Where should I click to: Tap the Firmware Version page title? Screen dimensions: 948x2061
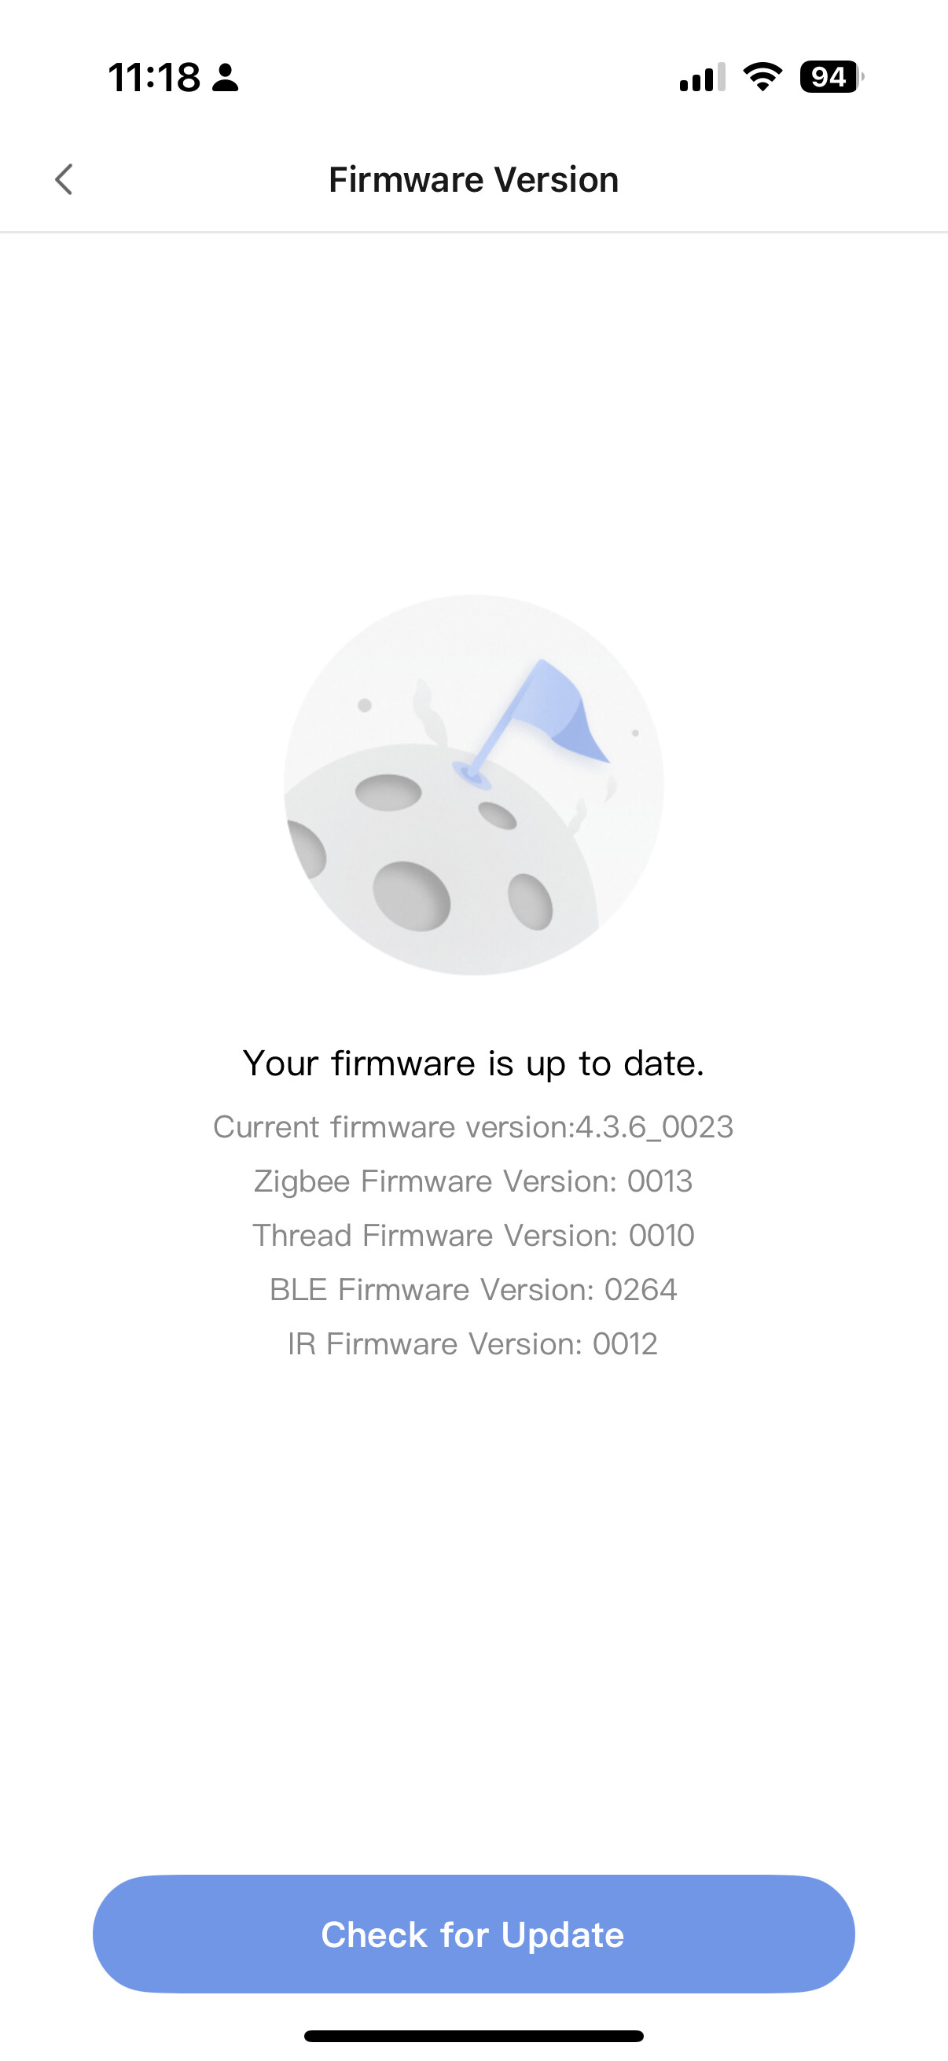coord(473,179)
